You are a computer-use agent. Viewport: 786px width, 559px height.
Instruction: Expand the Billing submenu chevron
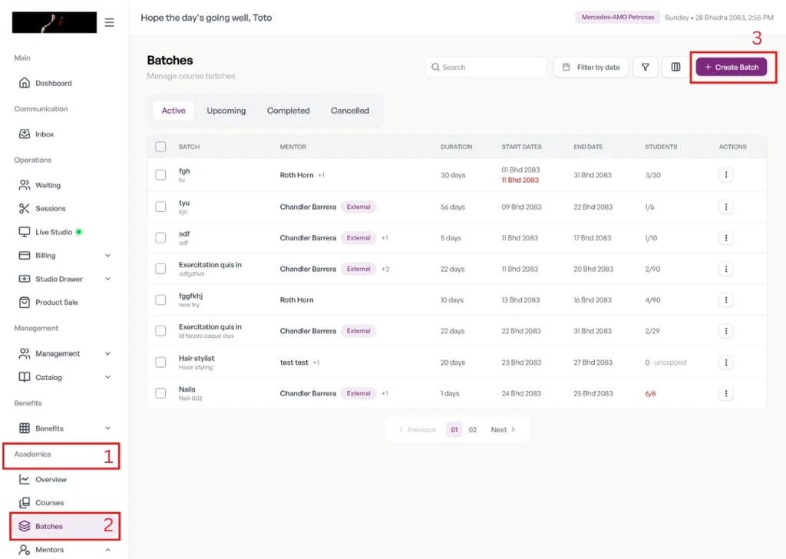[107, 255]
